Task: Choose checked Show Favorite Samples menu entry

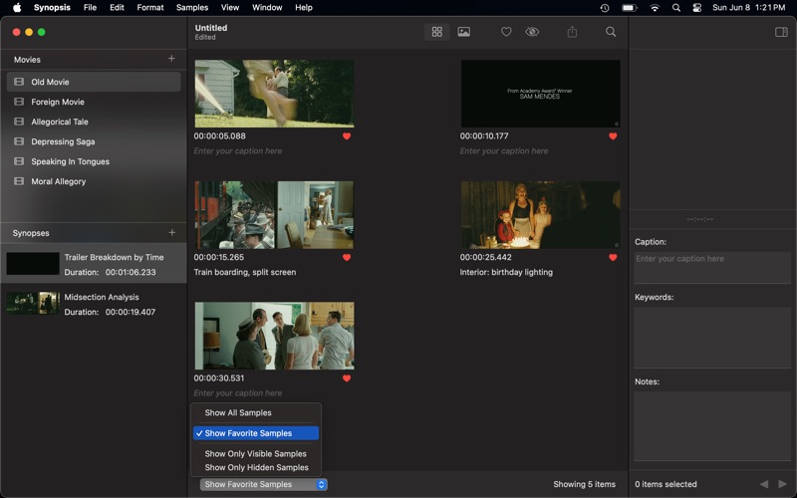Action: (256, 433)
